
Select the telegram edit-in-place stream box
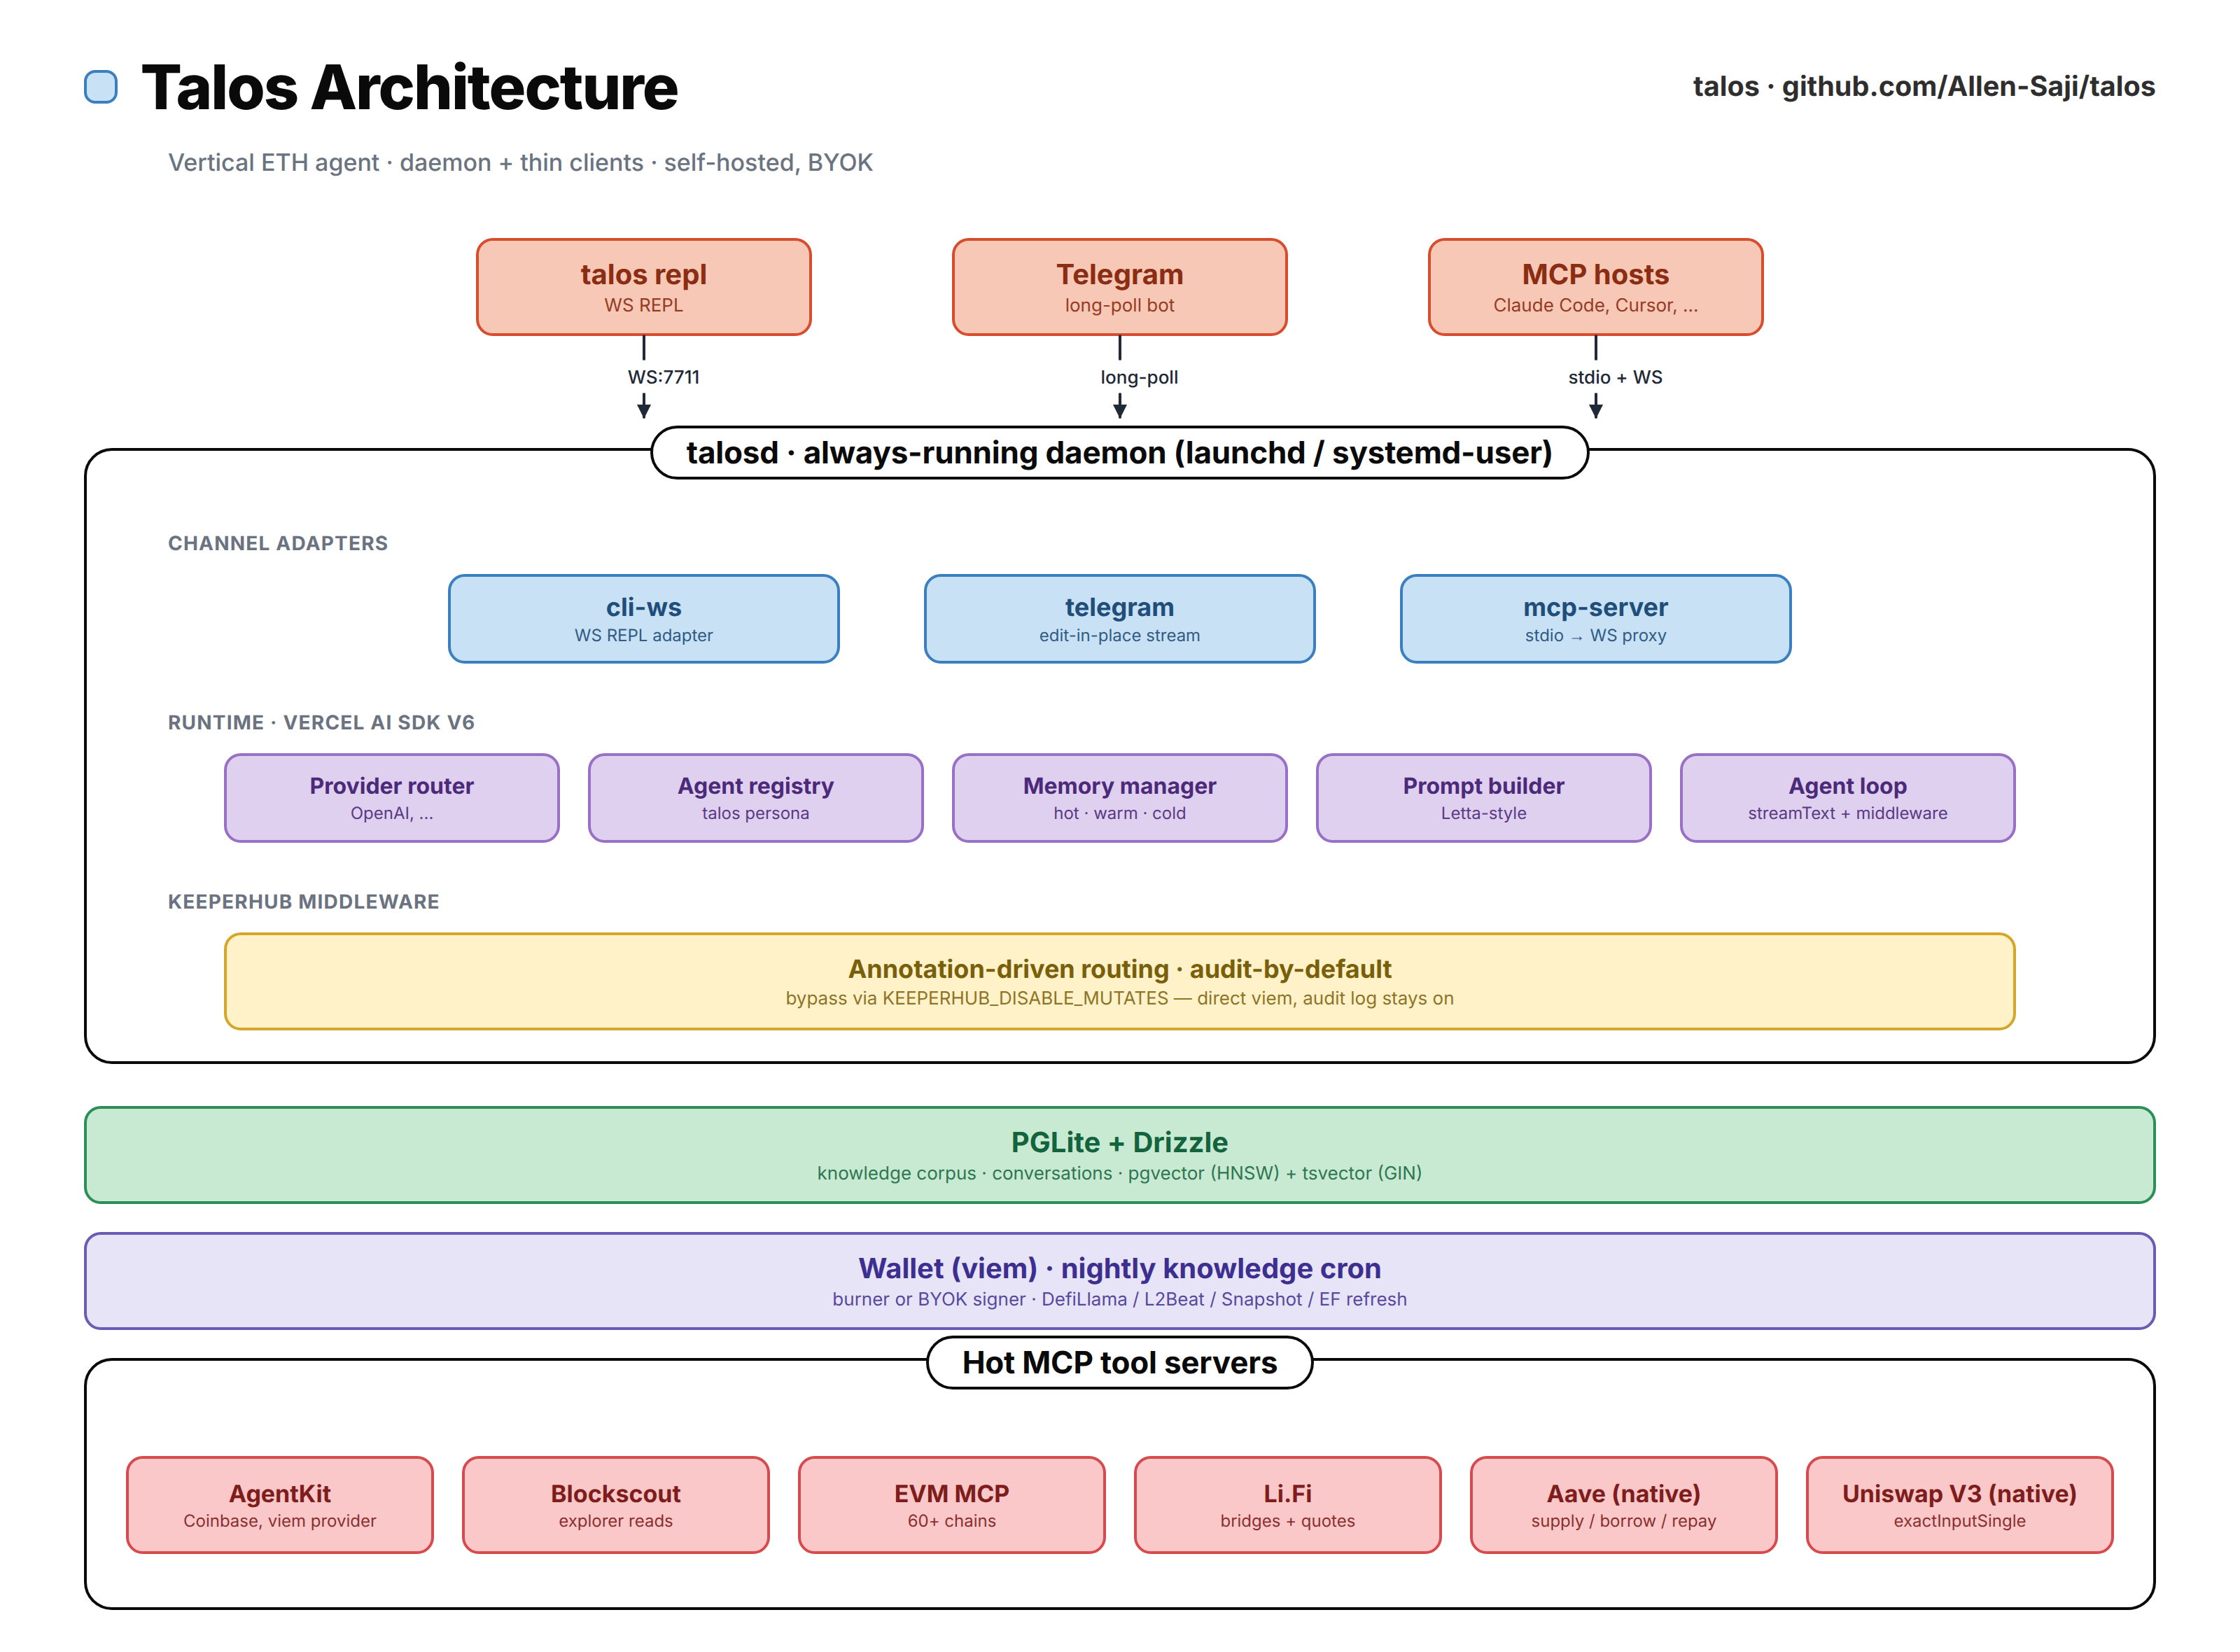(1119, 619)
